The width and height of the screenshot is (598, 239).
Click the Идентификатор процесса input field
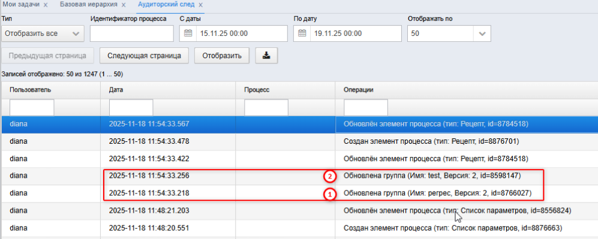coord(131,34)
